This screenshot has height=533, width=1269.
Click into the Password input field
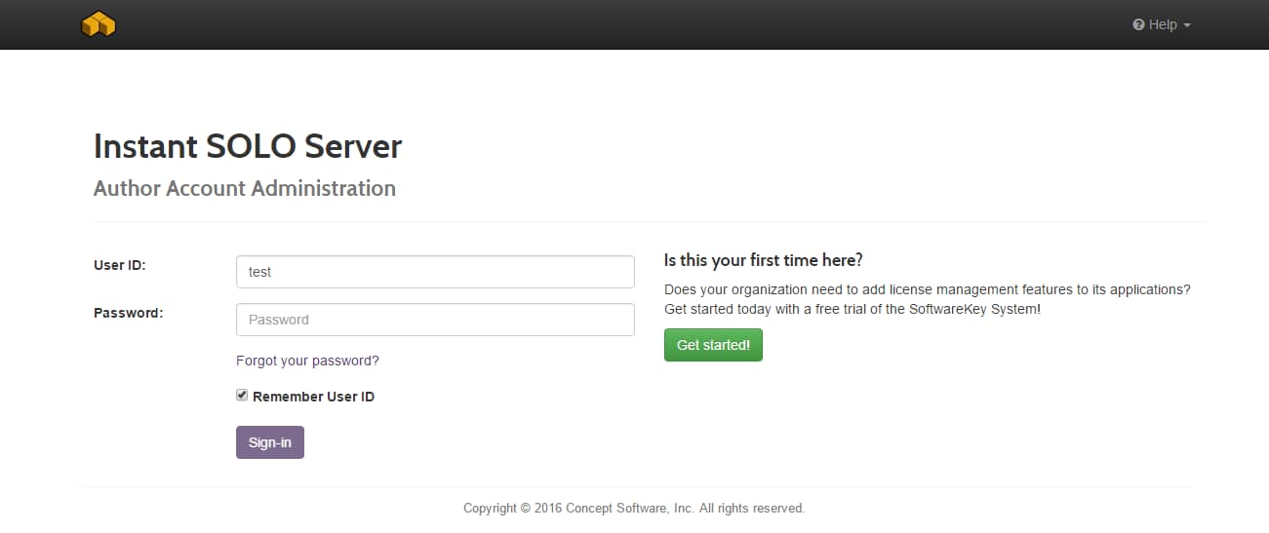pos(435,320)
